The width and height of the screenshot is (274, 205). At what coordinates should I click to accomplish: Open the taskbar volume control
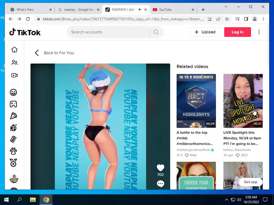(239, 200)
